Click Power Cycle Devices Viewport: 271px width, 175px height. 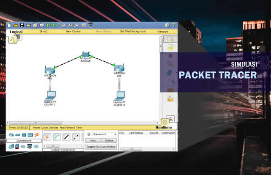click(x=46, y=128)
